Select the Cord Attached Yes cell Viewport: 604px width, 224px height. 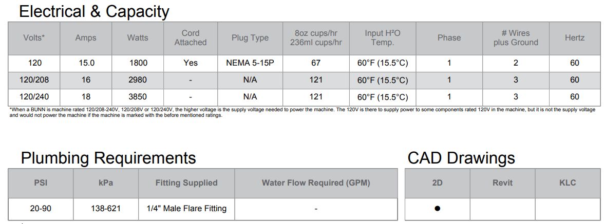coord(190,63)
